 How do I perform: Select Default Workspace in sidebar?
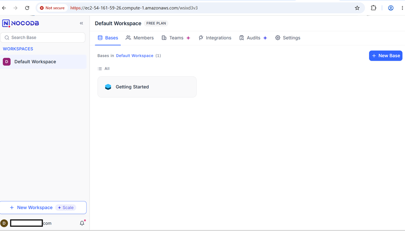pyautogui.click(x=43, y=62)
